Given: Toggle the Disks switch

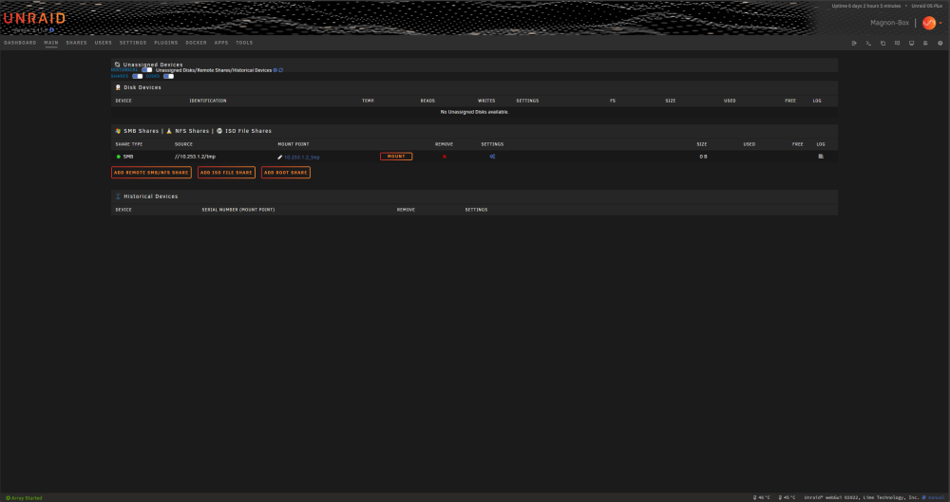Looking at the screenshot, I should (168, 76).
